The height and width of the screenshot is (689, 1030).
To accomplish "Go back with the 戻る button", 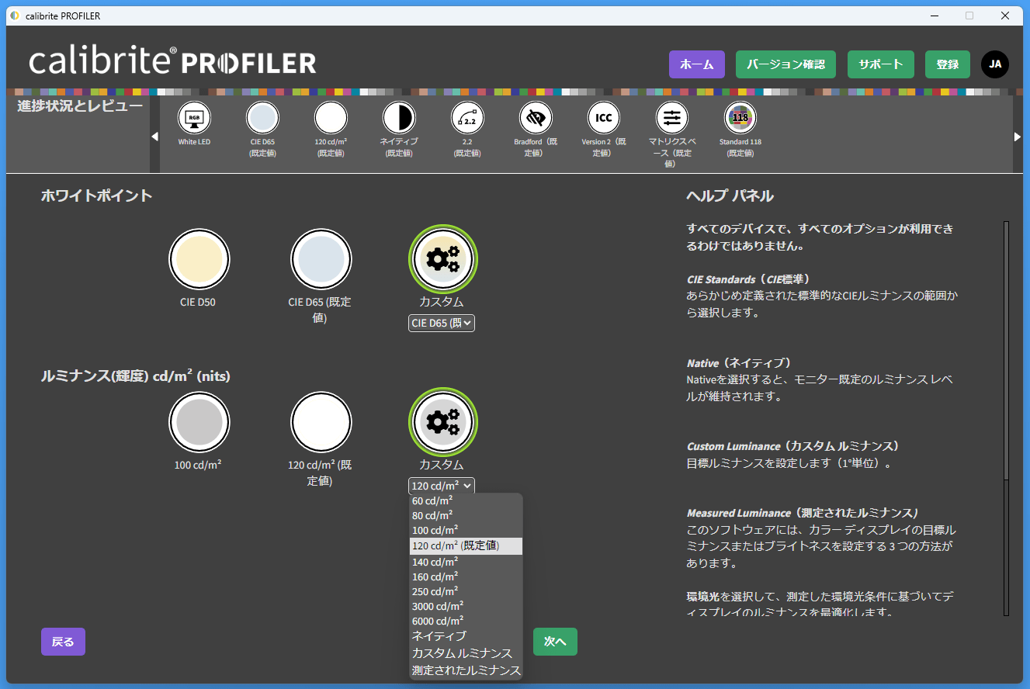I will point(63,642).
